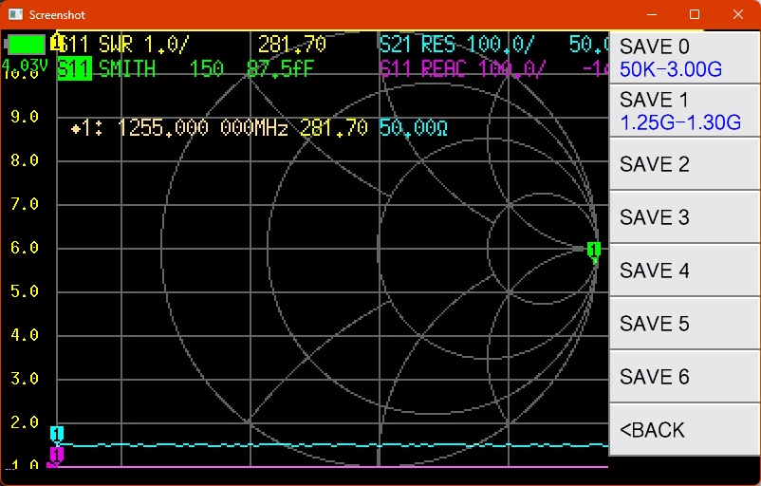761x486 pixels.
Task: Save to slot 0 (50K-3.00G)
Action: click(x=683, y=58)
